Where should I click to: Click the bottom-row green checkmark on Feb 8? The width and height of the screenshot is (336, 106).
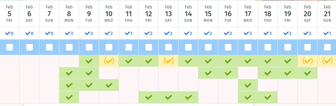69,97
